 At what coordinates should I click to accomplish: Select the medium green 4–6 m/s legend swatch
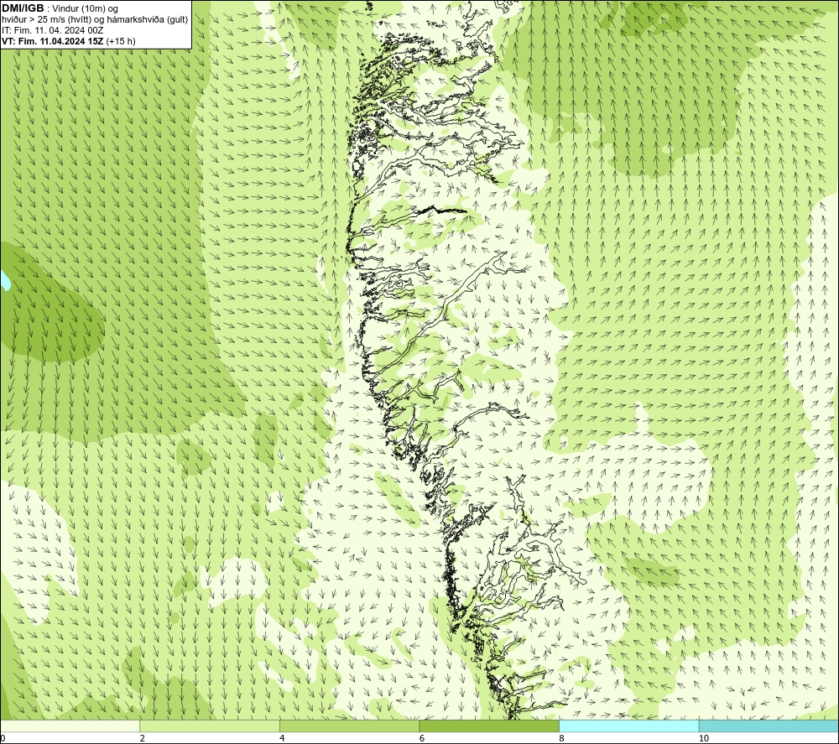pos(349,726)
